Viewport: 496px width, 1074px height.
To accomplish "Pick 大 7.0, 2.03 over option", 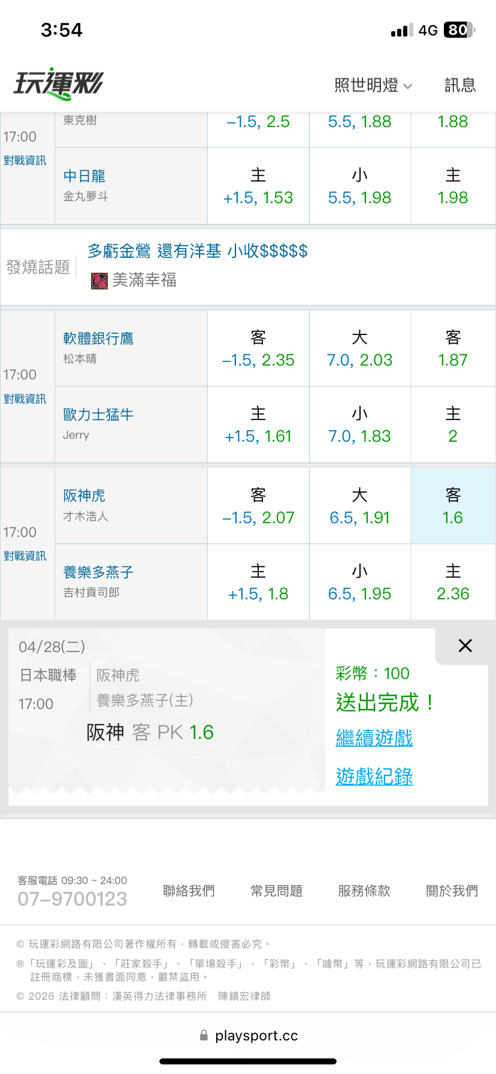I will tap(359, 348).
